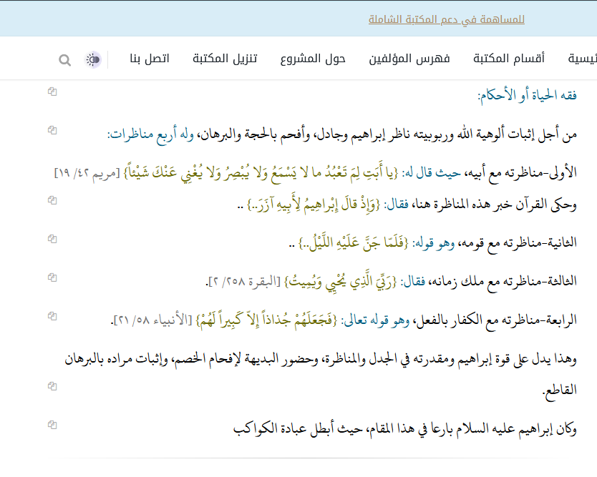
Task: Copy paragraph ending with وله أربع مناظرات
Action: pyautogui.click(x=52, y=130)
